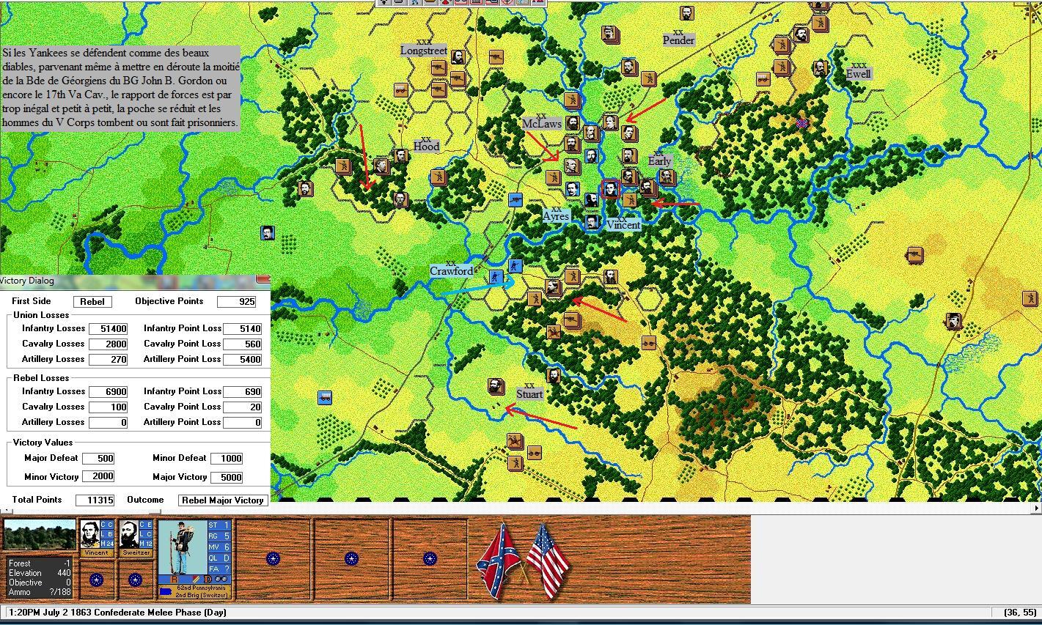Screen dimensions: 1042x625
Task: Click the isolated Union leader portrait in the west
Action: tap(268, 233)
